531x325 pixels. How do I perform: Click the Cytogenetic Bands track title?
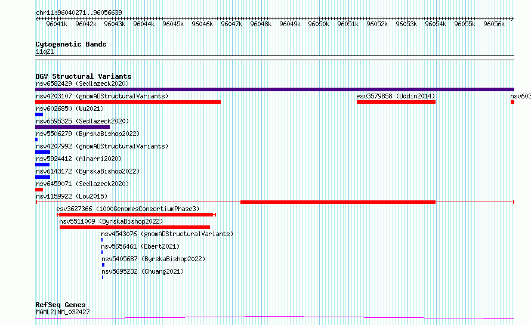point(71,44)
